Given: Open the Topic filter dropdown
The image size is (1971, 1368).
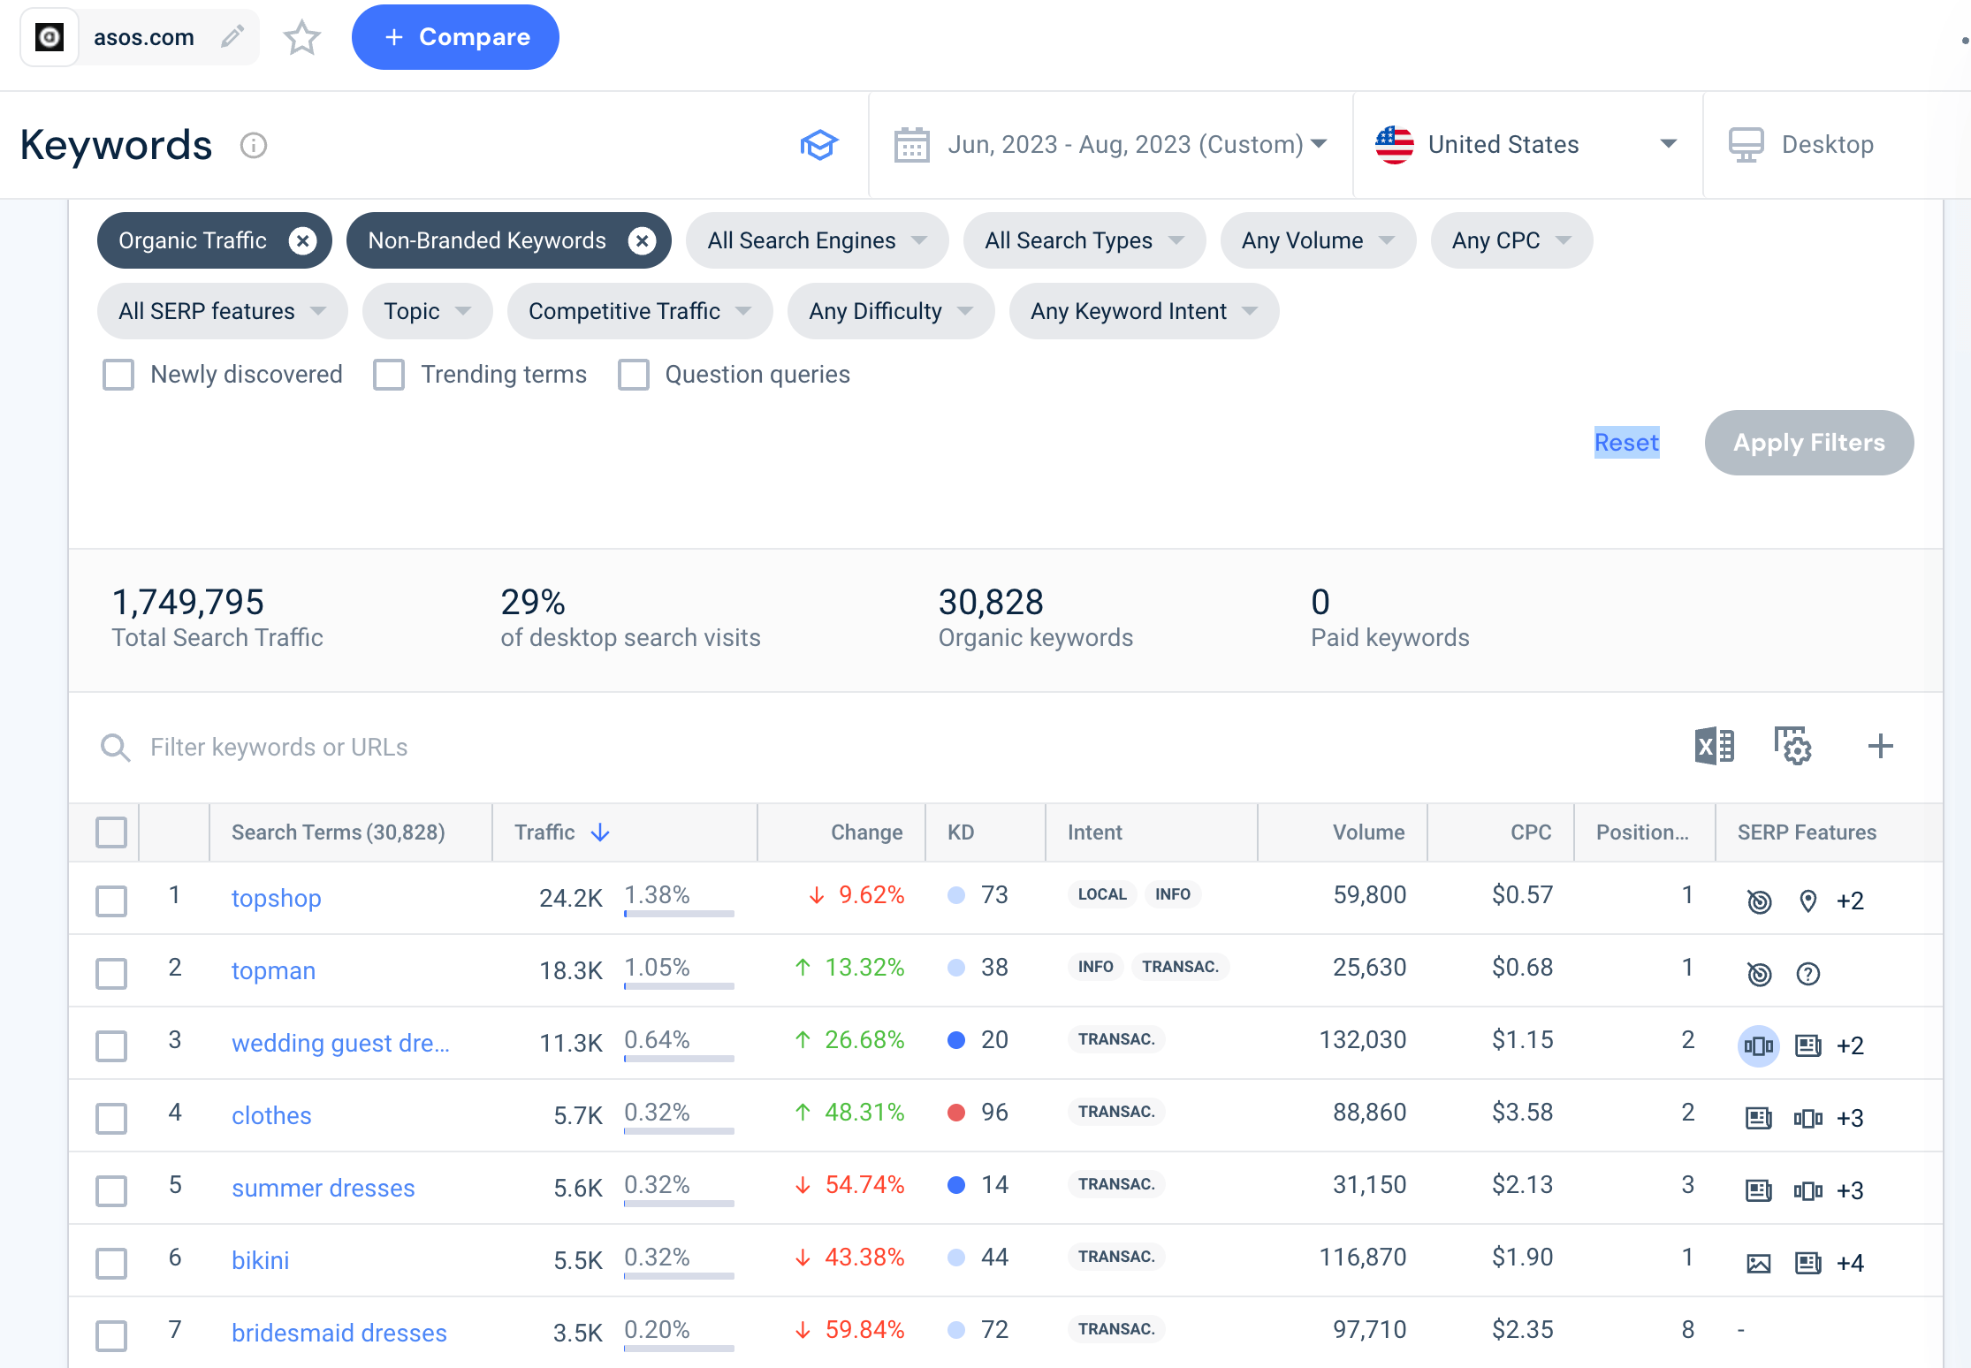Looking at the screenshot, I should (427, 311).
